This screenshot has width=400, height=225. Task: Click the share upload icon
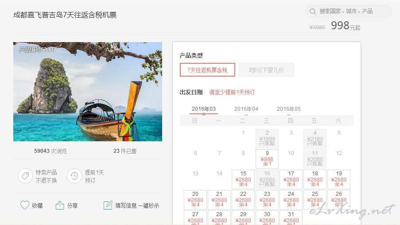pyautogui.click(x=60, y=205)
